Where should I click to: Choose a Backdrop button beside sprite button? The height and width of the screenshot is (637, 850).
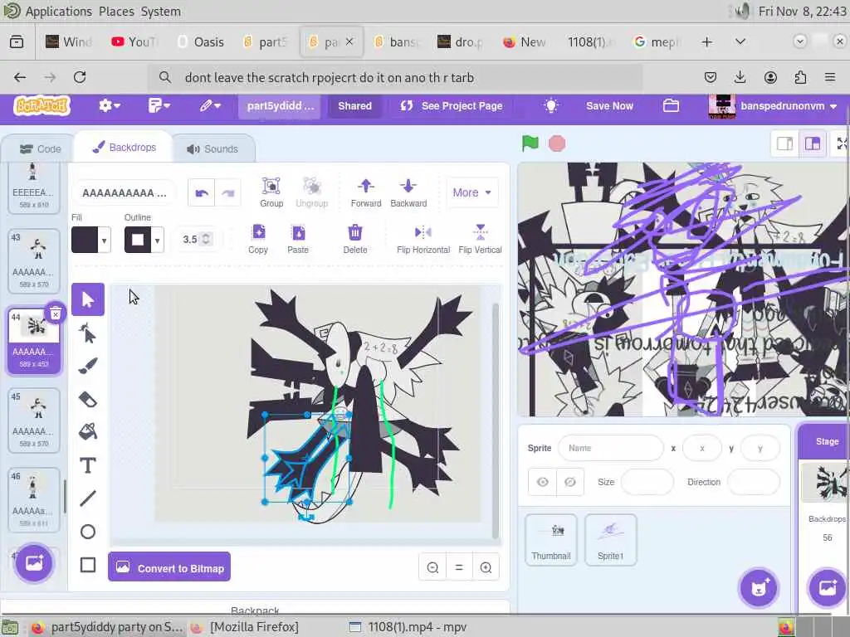[x=828, y=588]
